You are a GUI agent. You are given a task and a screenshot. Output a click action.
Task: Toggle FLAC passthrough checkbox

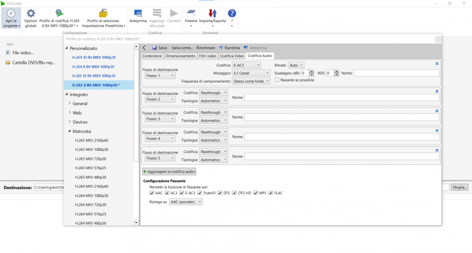point(271,193)
